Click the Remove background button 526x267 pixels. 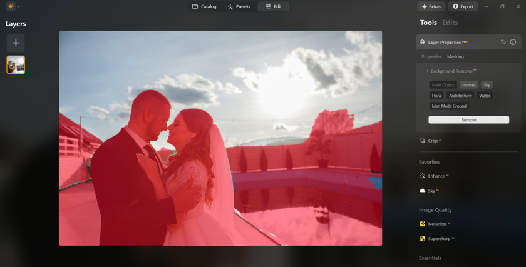[468, 120]
